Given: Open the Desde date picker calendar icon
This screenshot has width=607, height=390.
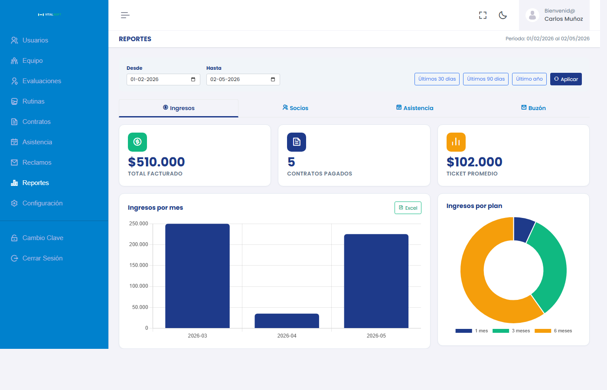Looking at the screenshot, I should click(x=193, y=79).
